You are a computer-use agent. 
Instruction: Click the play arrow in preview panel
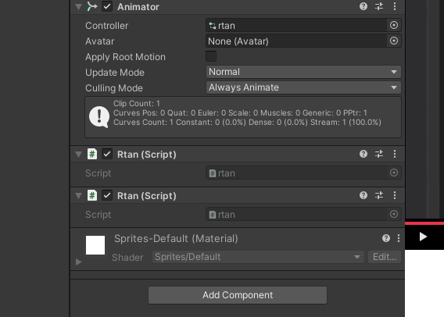(x=423, y=237)
